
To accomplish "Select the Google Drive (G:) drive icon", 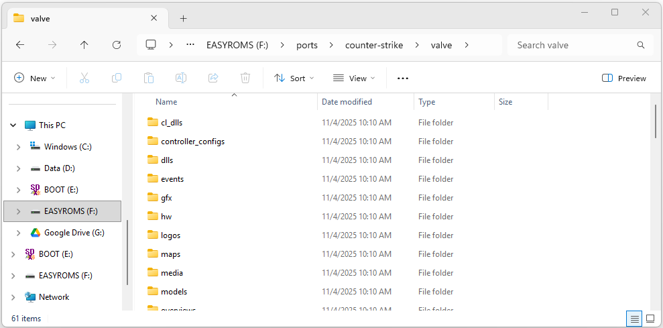I will pyautogui.click(x=36, y=232).
